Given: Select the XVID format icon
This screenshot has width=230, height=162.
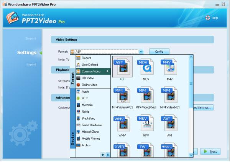Looking at the screenshot, I should (x=122, y=150).
